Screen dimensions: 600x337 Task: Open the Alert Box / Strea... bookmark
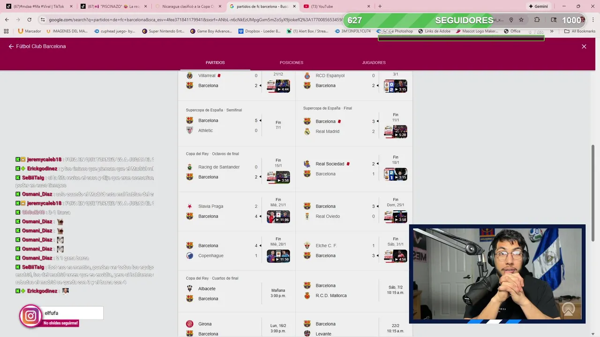coord(307,31)
